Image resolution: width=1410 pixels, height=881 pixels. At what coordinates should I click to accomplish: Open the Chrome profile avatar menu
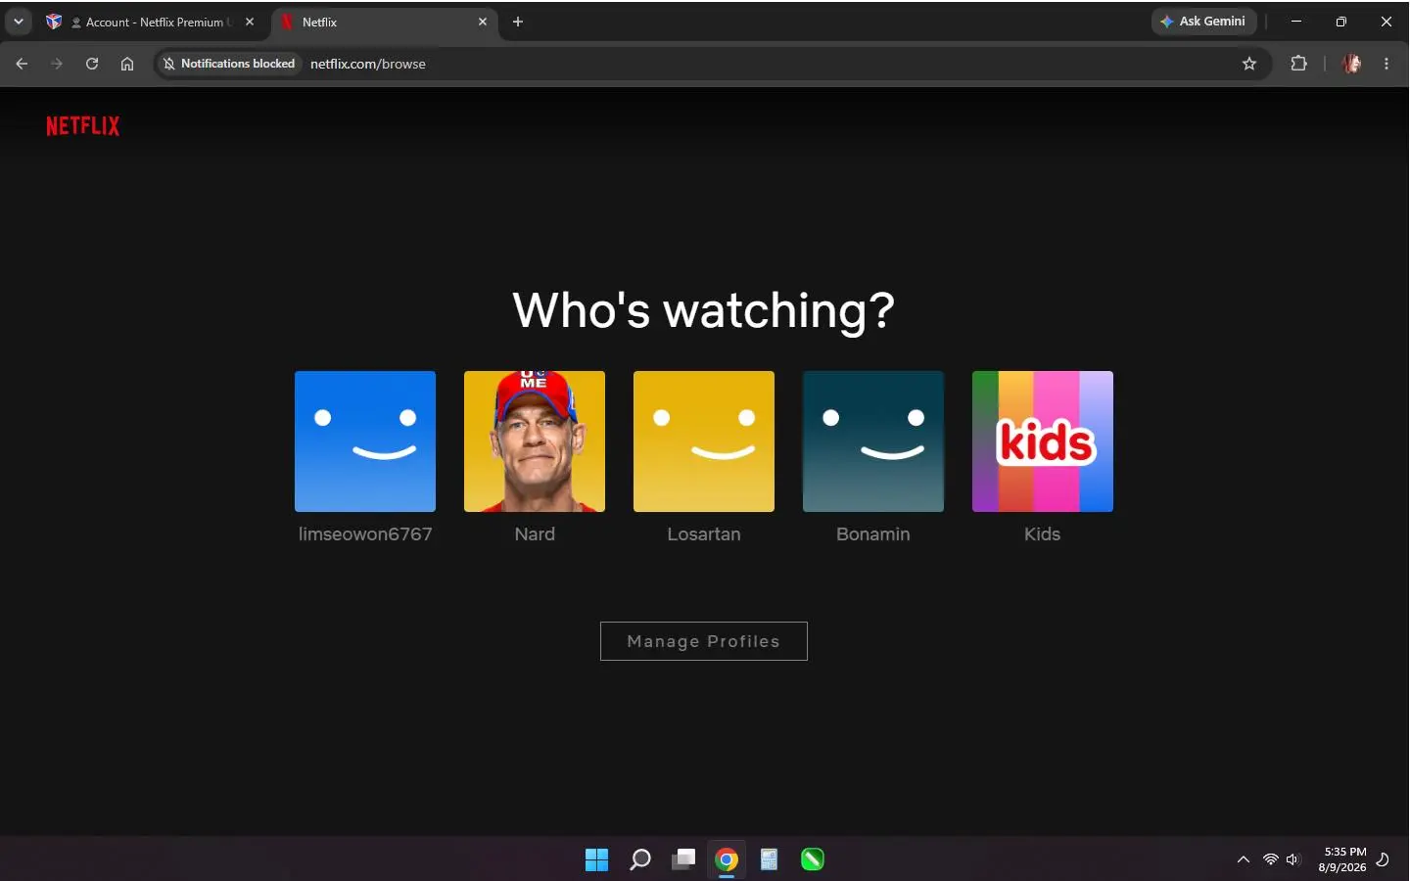click(x=1352, y=64)
